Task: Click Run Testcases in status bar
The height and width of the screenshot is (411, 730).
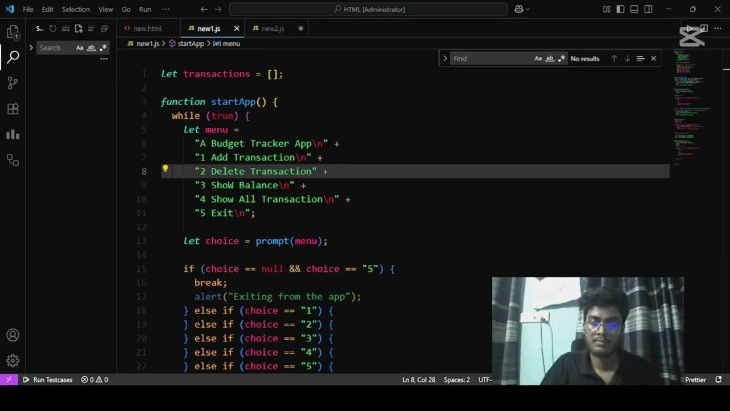Action: (x=47, y=380)
